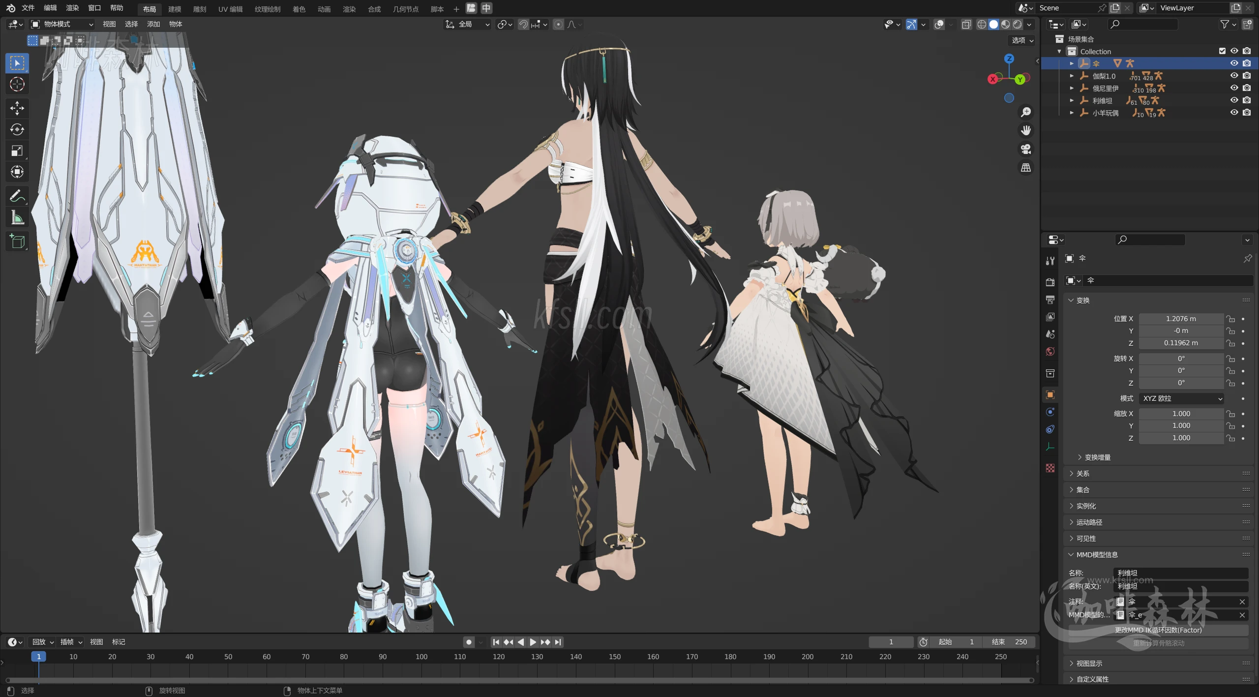
Task: Toggle camera view icon in viewport
Action: 1026,149
